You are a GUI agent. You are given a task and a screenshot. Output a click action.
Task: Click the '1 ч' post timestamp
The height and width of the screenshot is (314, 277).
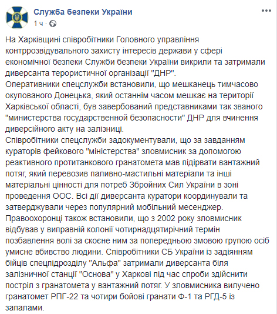(x=38, y=24)
